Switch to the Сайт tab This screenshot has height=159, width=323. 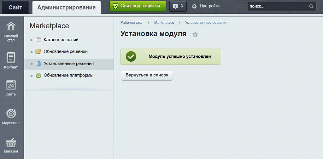click(15, 7)
